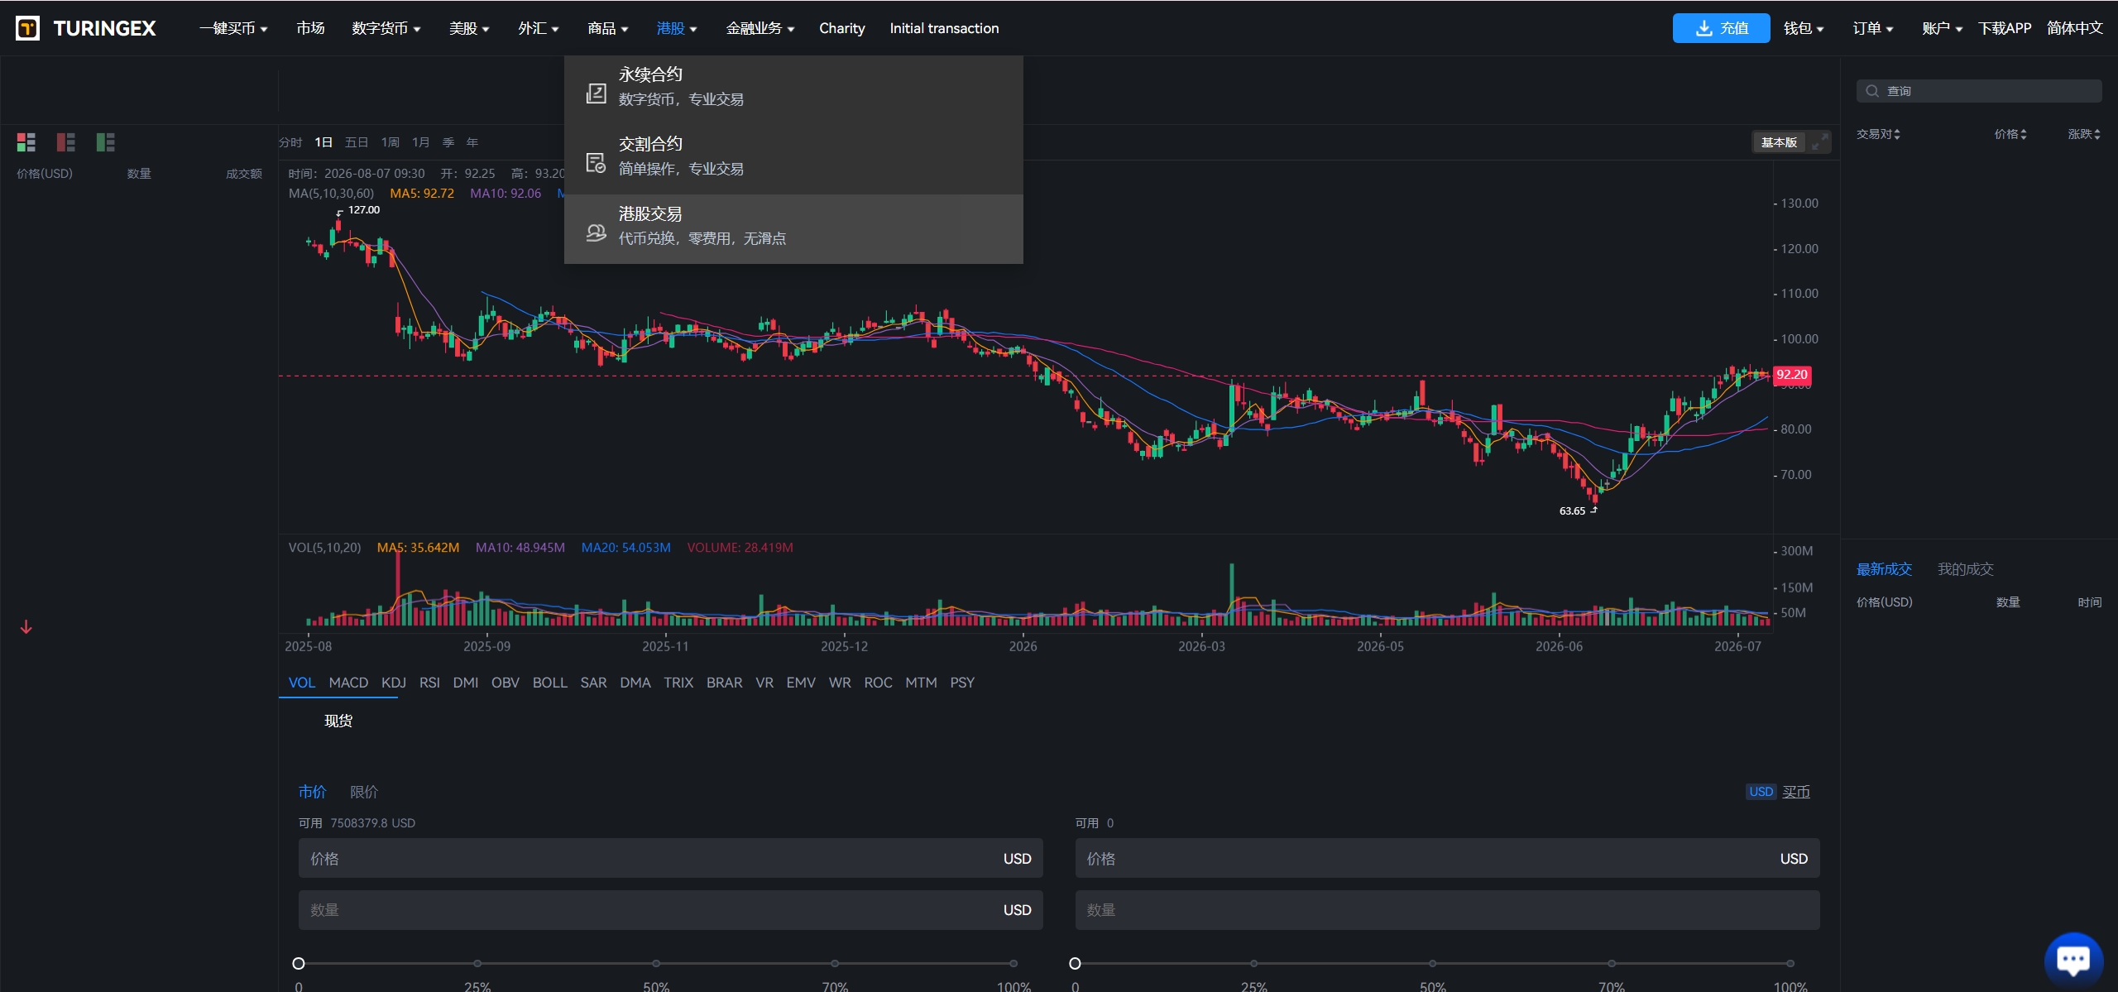Open the live chat support bubble
The image size is (2118, 992).
coord(2073,960)
